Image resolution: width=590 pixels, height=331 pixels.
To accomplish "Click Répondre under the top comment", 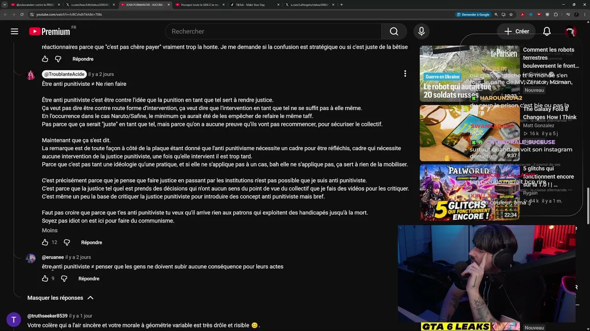I will 83,59.
